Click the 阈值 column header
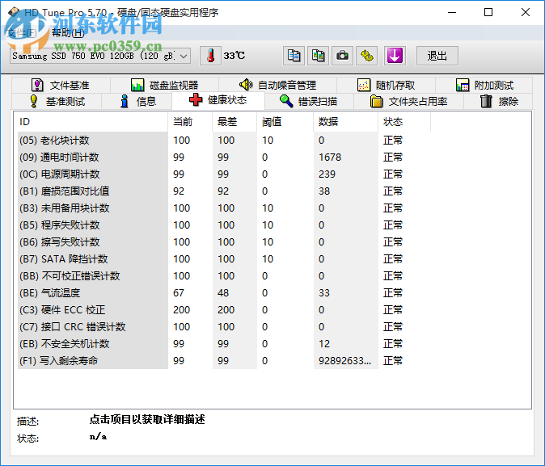Screen dimensions: 545x466 [285, 122]
